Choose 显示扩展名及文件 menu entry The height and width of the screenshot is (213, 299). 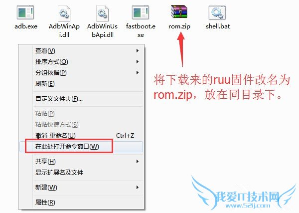[81, 173]
